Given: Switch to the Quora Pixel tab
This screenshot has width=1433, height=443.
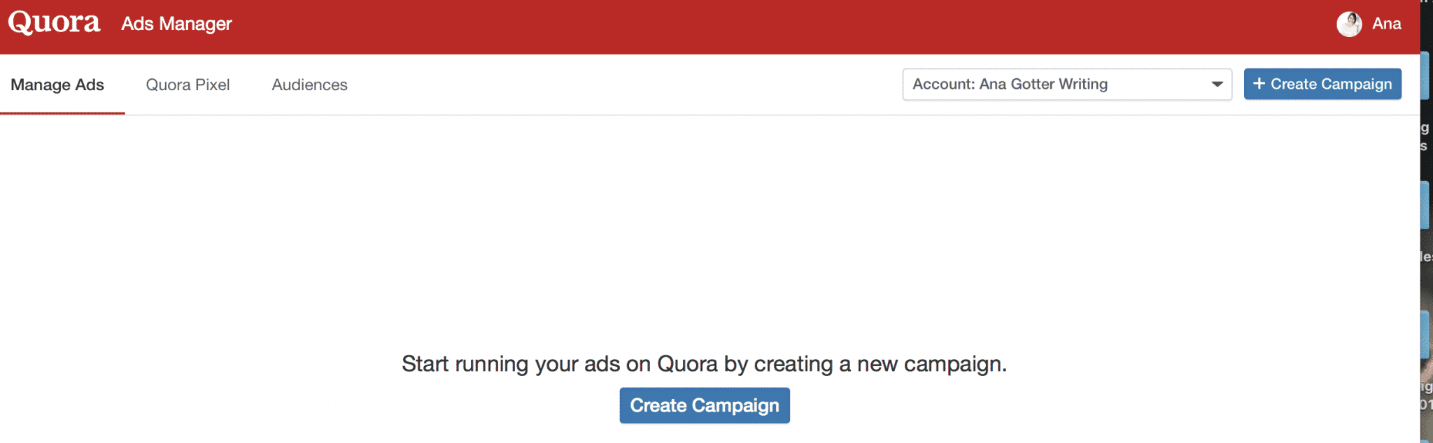Looking at the screenshot, I should (188, 85).
